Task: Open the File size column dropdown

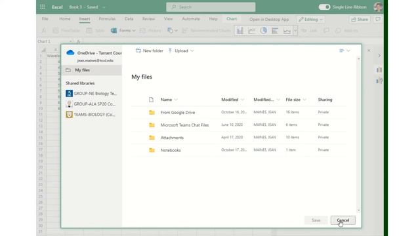Action: 304,100
